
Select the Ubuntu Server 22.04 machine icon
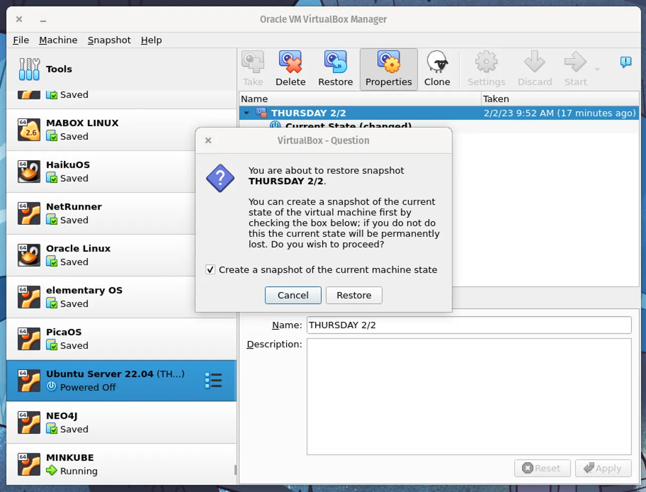pyautogui.click(x=29, y=381)
